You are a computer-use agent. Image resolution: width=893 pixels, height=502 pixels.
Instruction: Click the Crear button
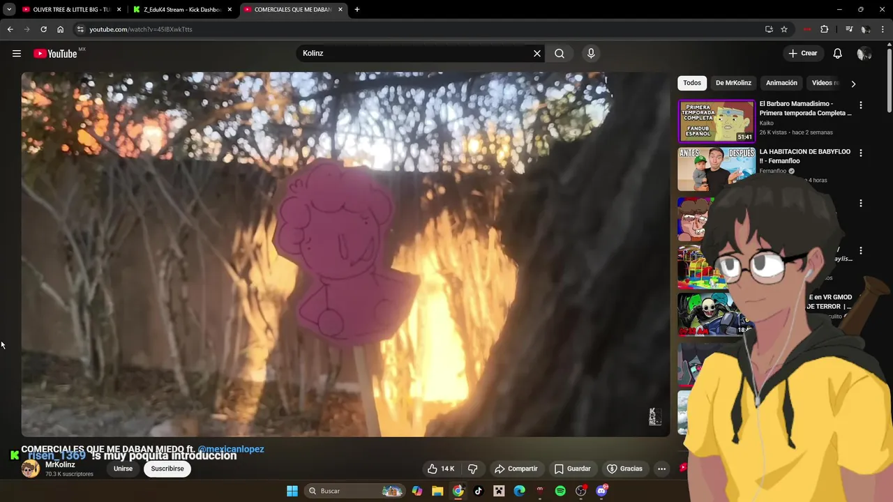(803, 54)
